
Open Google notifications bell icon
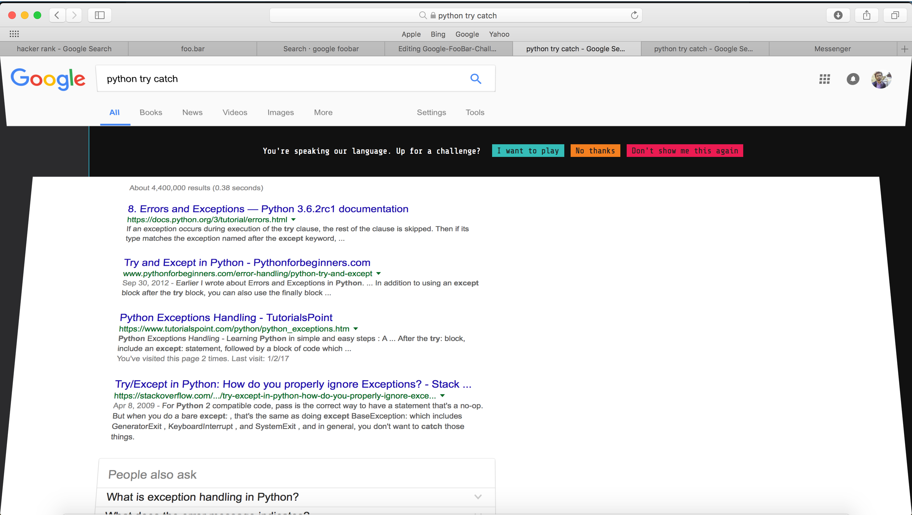coord(852,79)
